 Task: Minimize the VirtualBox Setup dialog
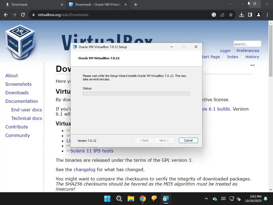(172, 47)
